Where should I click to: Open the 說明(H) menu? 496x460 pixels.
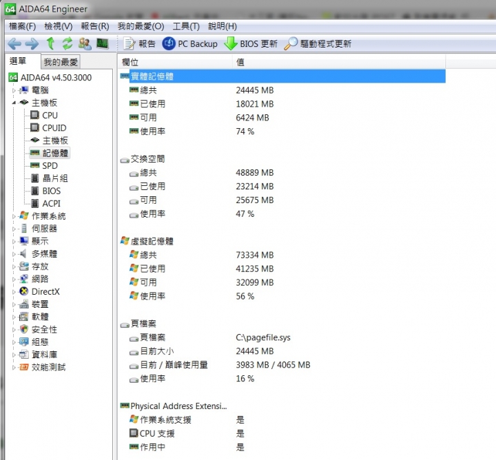point(223,26)
